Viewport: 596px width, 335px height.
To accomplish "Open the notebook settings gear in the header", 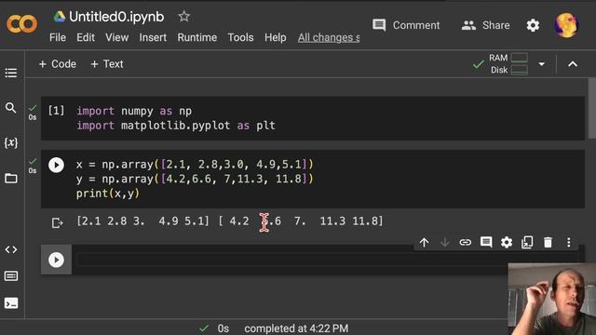I will tap(533, 25).
